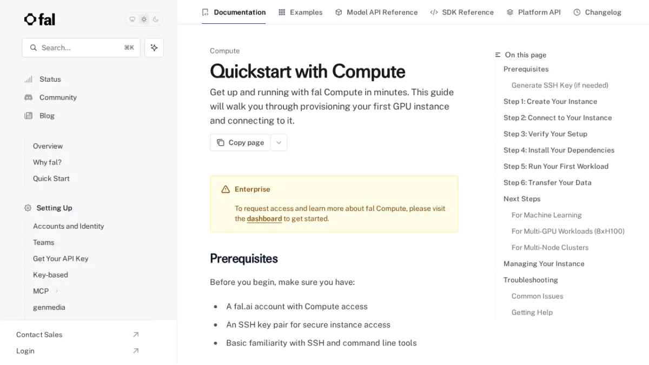Click the Copy page button
Image resolution: width=649 pixels, height=365 pixels.
coord(240,143)
